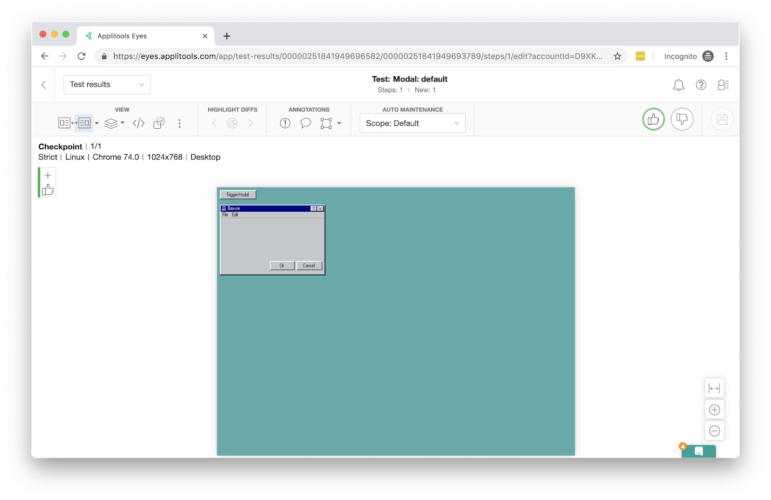Open the root cause analysis code icon
The image size is (771, 500).
click(x=138, y=123)
